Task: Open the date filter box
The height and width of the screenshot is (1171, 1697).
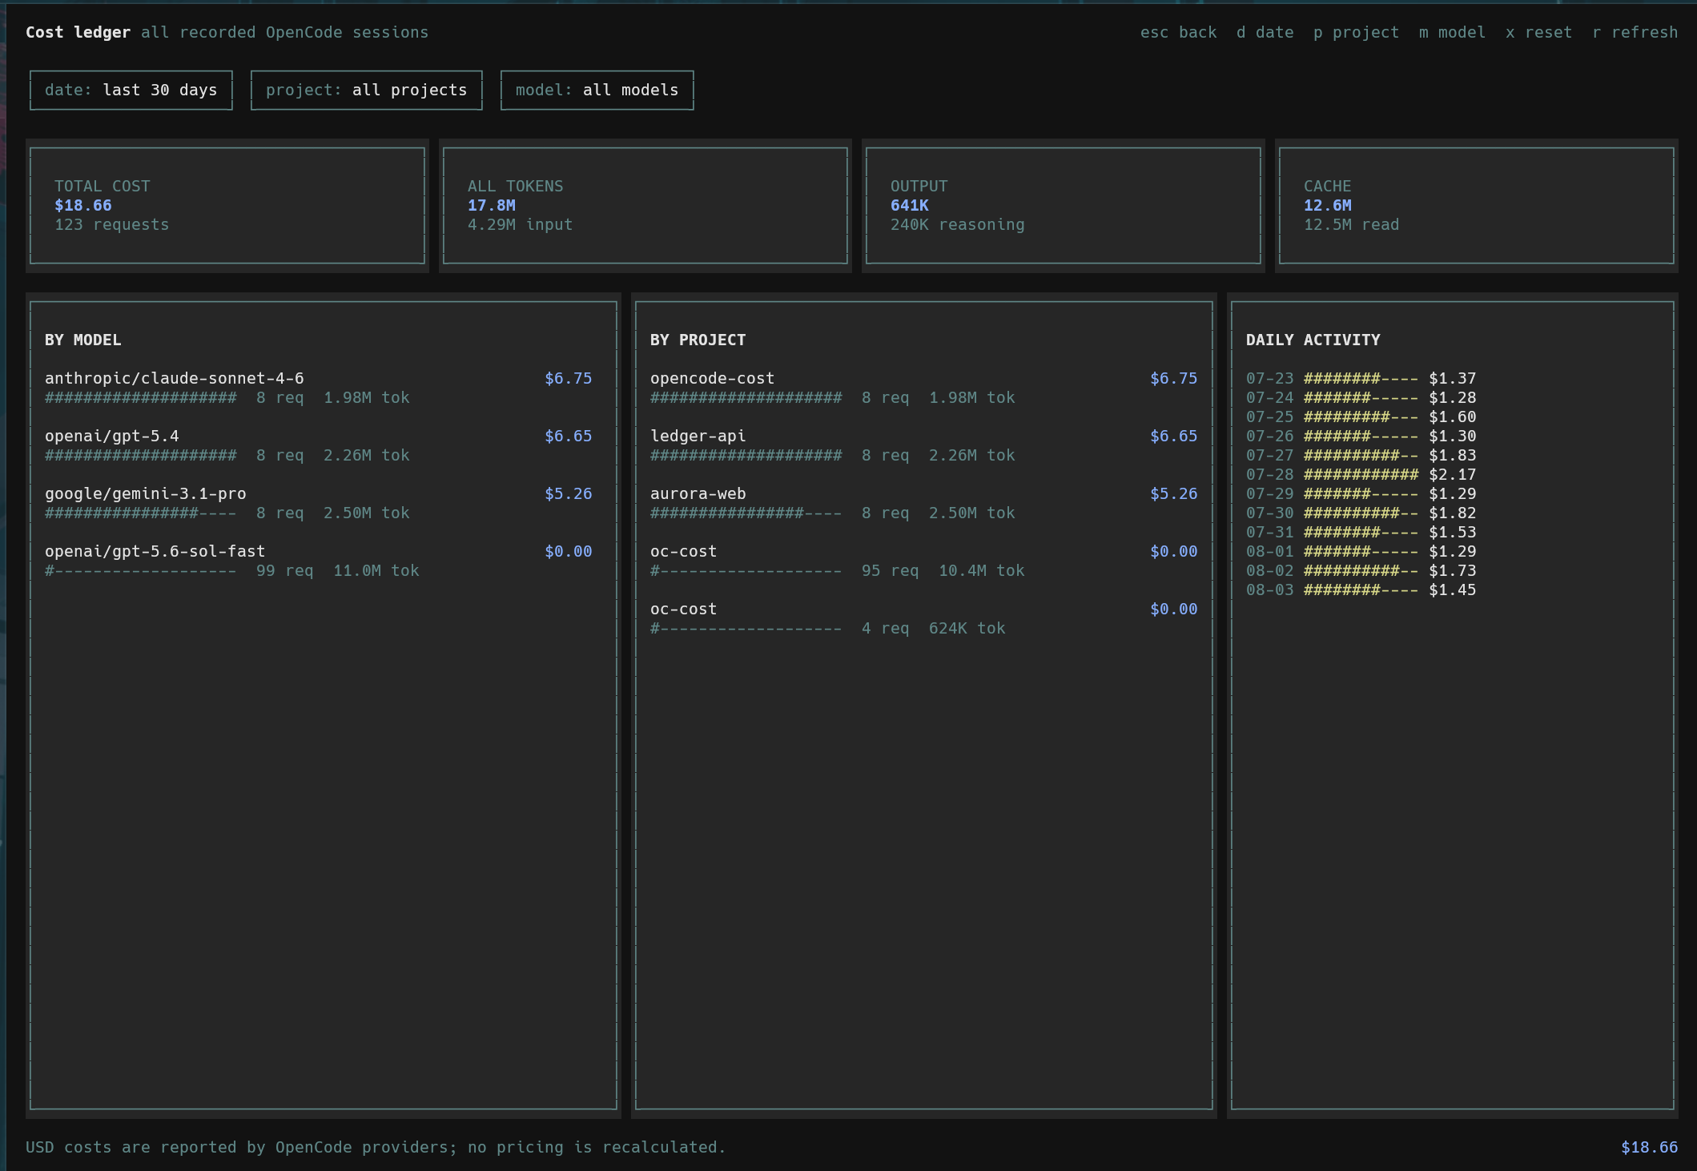Action: tap(131, 90)
